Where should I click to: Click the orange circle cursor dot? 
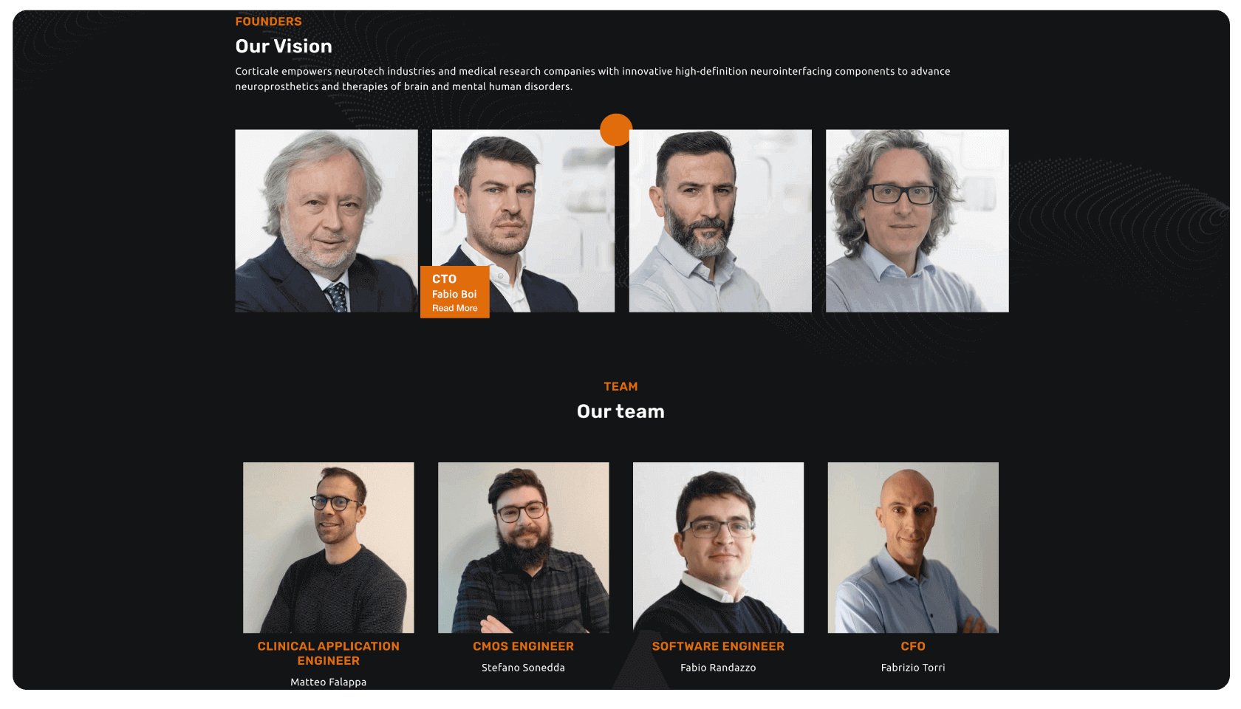[616, 130]
